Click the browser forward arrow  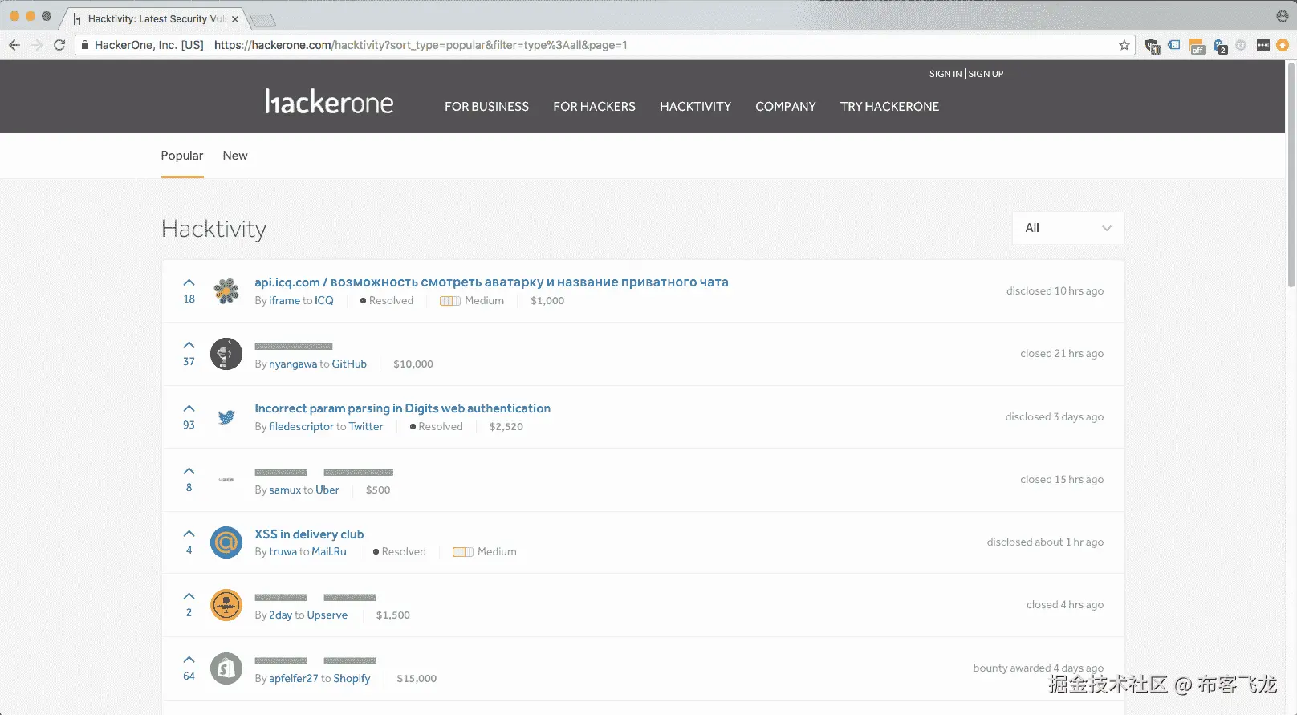[37, 45]
